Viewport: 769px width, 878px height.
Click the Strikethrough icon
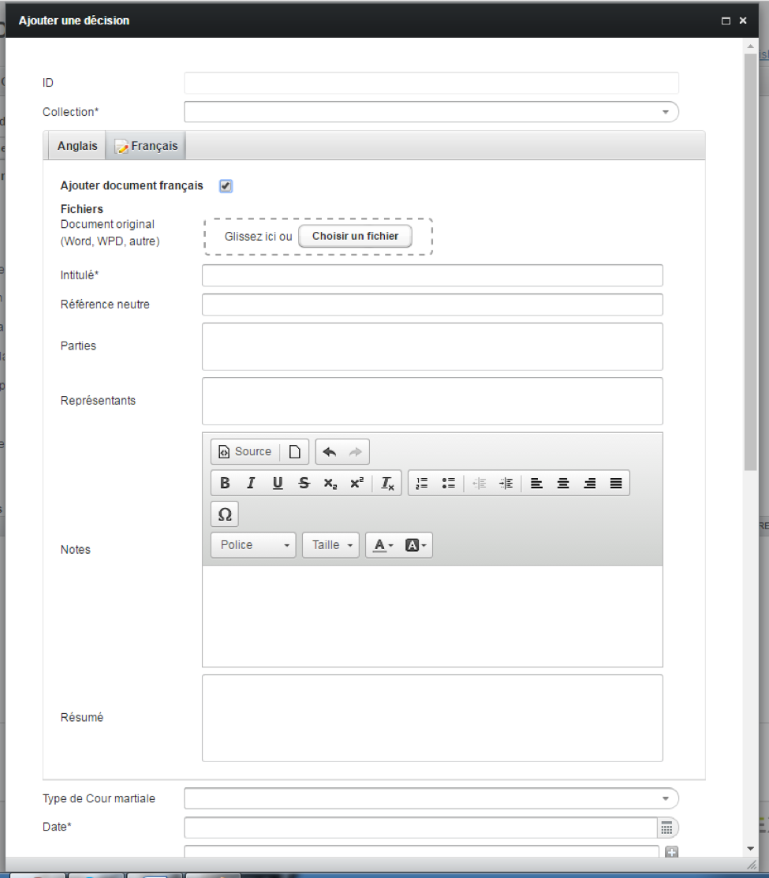[x=304, y=484]
